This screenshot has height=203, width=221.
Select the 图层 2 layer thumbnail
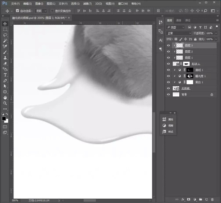click(179, 52)
